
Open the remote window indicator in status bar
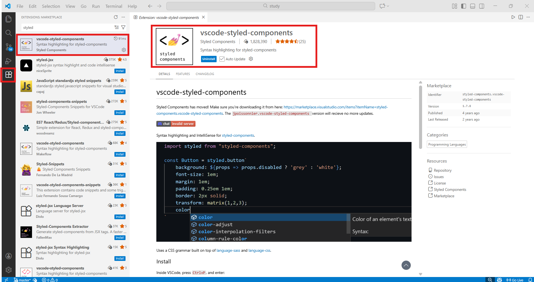pyautogui.click(x=6, y=280)
